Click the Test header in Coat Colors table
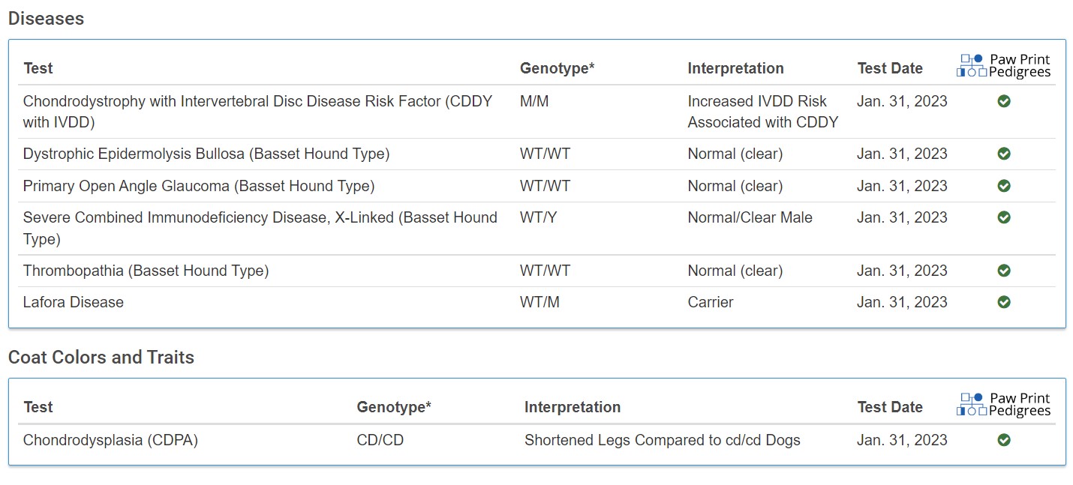Image resolution: width=1073 pixels, height=485 pixels. coord(38,407)
